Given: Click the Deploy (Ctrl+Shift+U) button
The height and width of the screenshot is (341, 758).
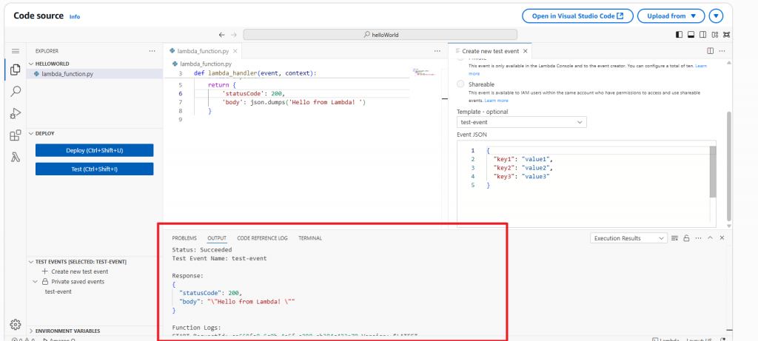Looking at the screenshot, I should coord(94,150).
